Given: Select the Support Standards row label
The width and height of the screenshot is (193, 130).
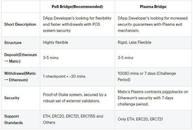Looking at the screenshot, I should (x=13, y=119).
